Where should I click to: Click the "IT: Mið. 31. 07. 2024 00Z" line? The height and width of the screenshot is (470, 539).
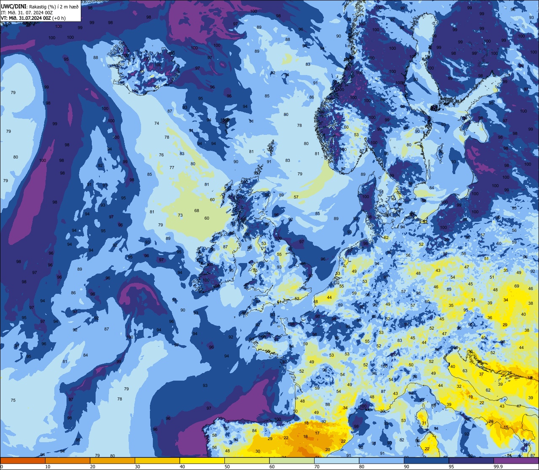(x=27, y=13)
